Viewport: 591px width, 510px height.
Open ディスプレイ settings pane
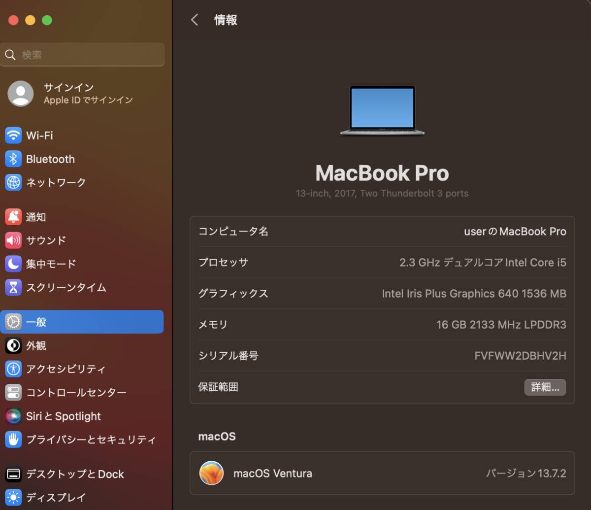click(82, 497)
